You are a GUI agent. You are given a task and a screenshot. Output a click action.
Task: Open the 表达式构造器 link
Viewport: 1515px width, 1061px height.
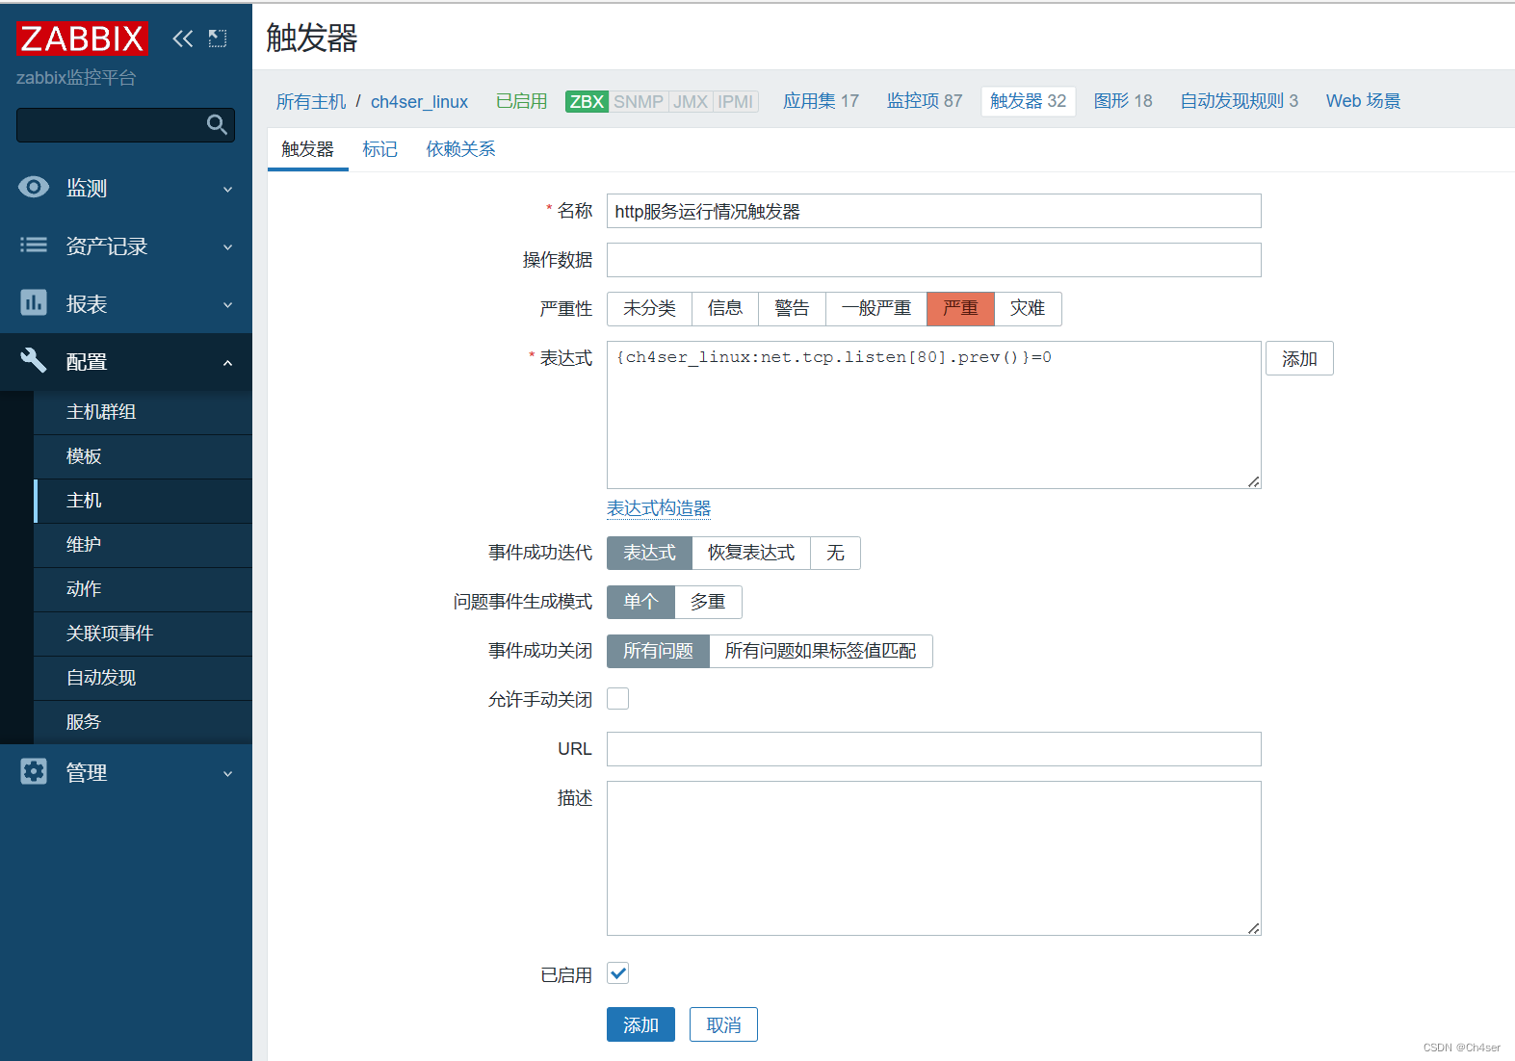659,508
